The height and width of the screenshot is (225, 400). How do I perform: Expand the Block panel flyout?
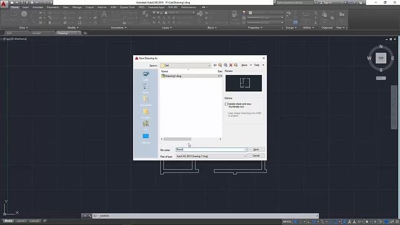[x=212, y=27]
